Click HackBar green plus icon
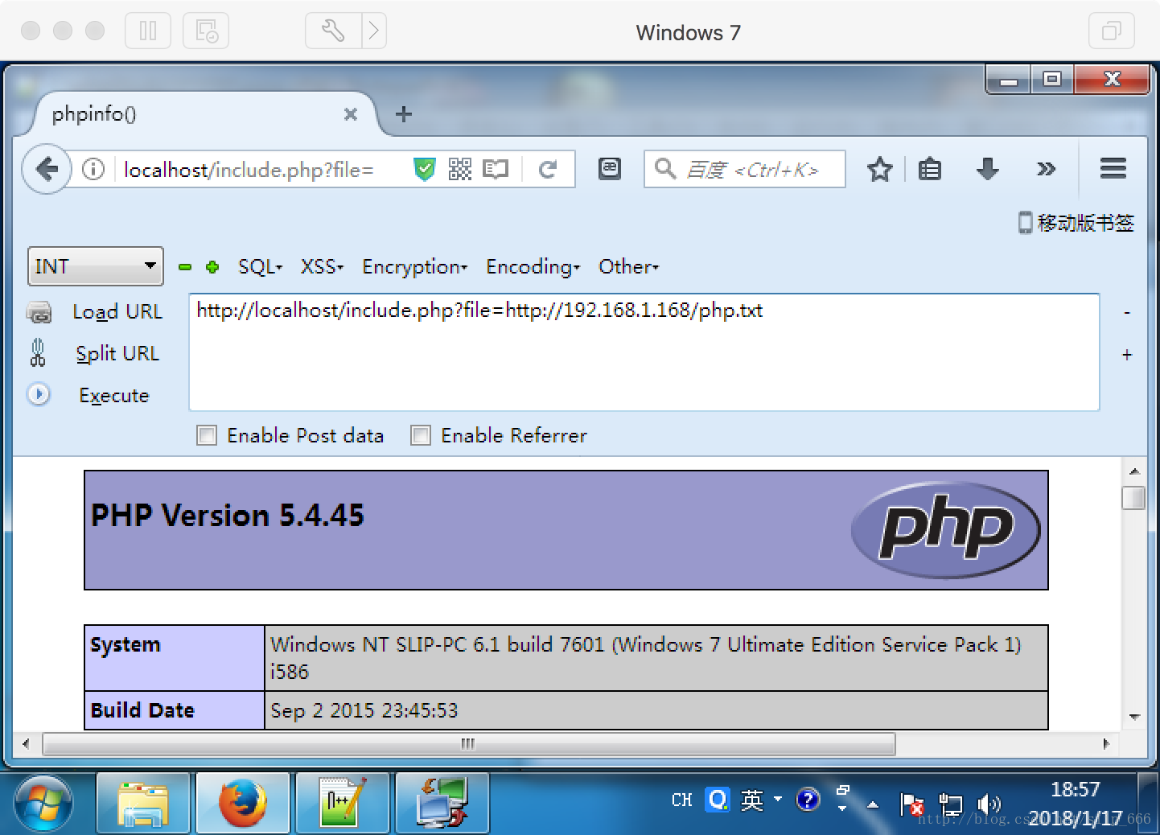Screen dimensions: 1160x835 point(212,267)
